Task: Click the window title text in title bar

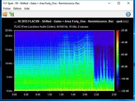Action: (43, 3)
